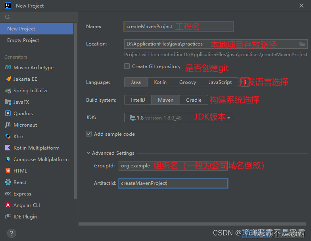Open Compose Multiplatform generator

(36, 159)
